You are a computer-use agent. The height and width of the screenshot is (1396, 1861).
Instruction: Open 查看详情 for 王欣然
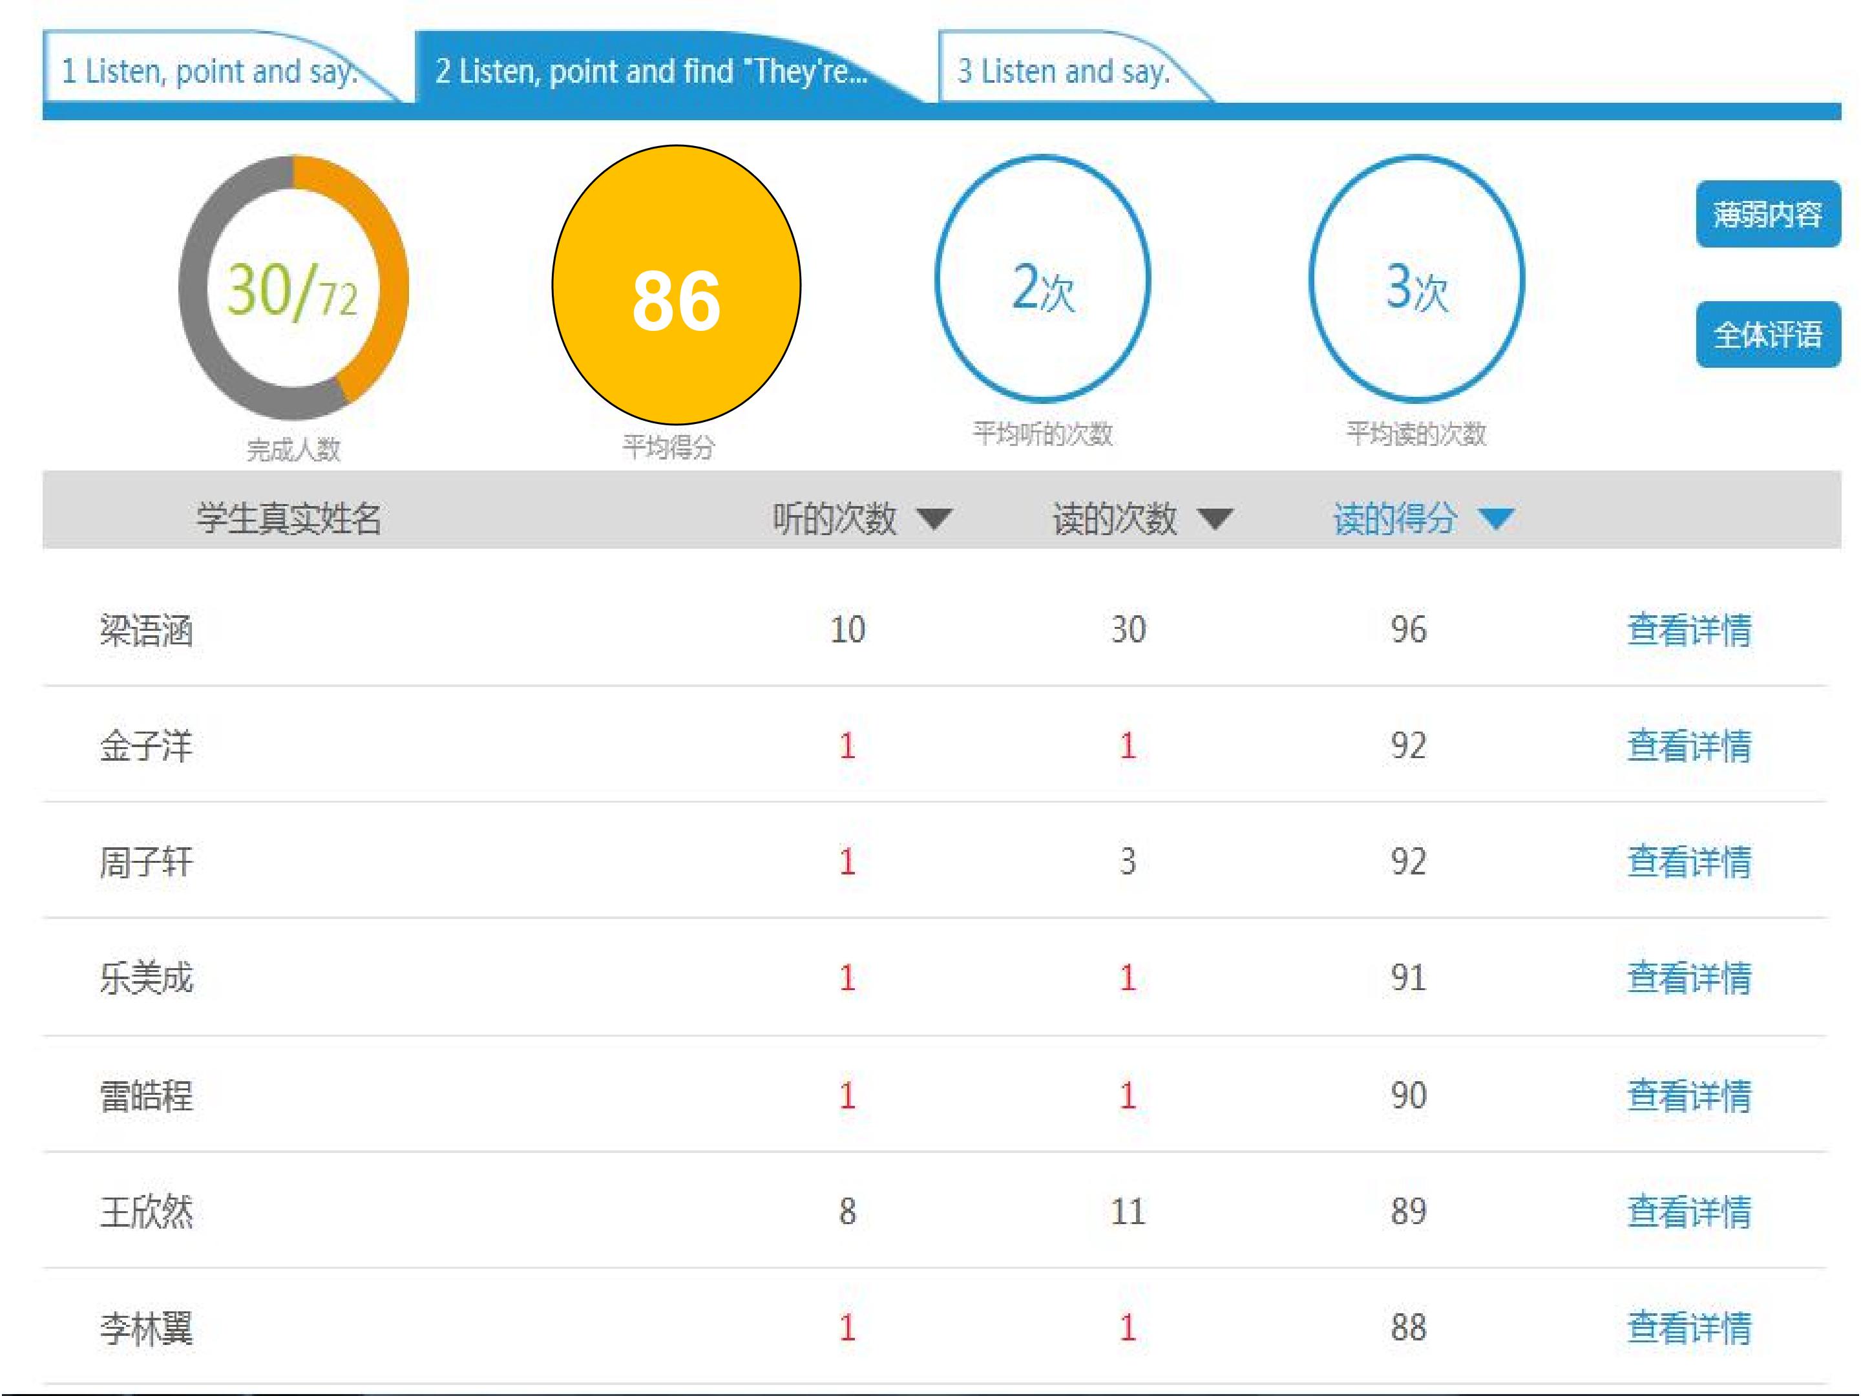click(x=1688, y=1212)
